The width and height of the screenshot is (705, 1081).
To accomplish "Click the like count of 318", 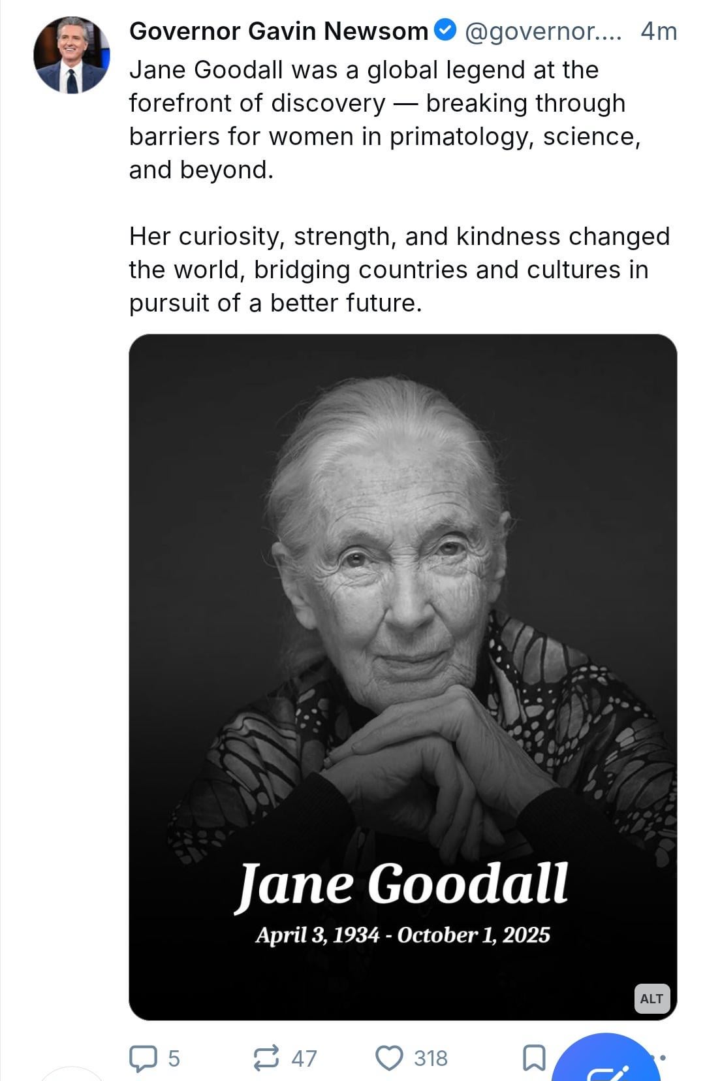I will (x=431, y=1058).
